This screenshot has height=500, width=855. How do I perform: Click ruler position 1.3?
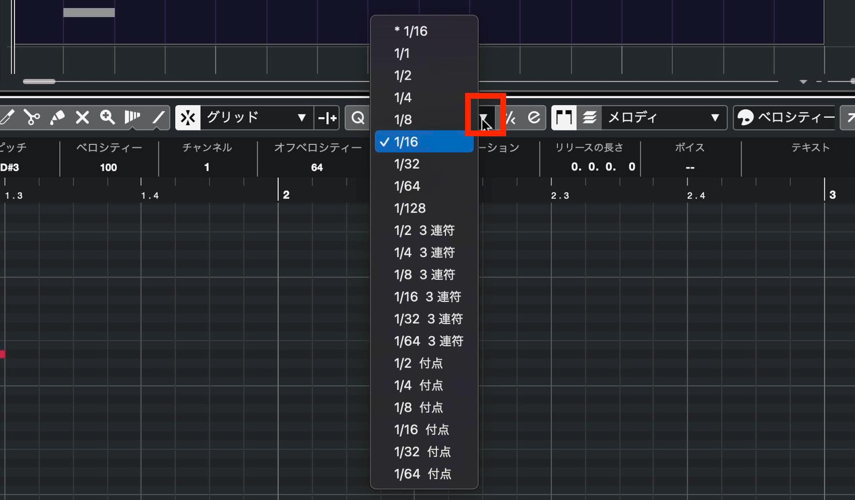pos(14,196)
